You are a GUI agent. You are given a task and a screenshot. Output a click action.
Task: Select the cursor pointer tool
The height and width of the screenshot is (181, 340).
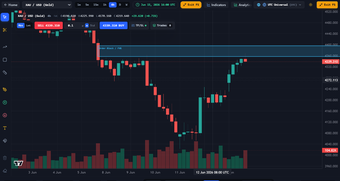coord(5,17)
